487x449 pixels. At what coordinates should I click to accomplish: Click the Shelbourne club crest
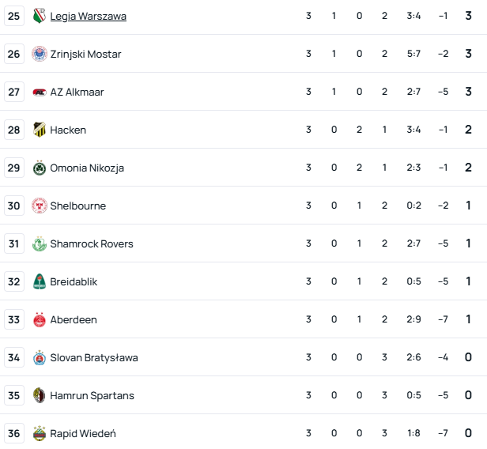(40, 206)
